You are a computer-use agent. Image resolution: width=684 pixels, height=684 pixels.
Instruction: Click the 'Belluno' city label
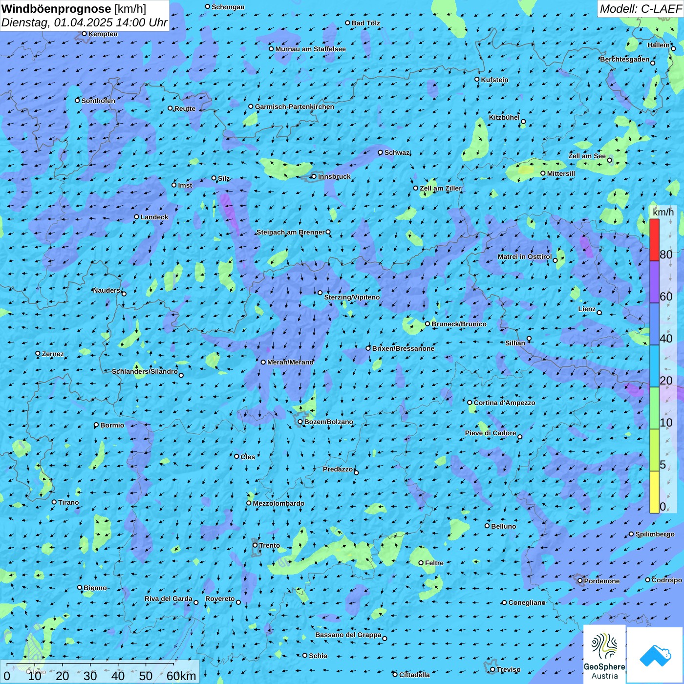coord(503,526)
